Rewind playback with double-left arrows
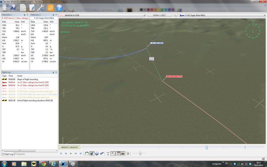 66,154
